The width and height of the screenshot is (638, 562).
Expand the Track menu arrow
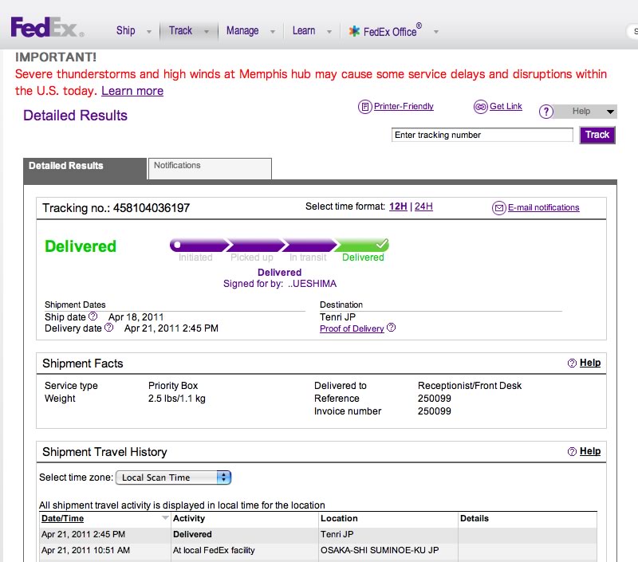(x=207, y=32)
